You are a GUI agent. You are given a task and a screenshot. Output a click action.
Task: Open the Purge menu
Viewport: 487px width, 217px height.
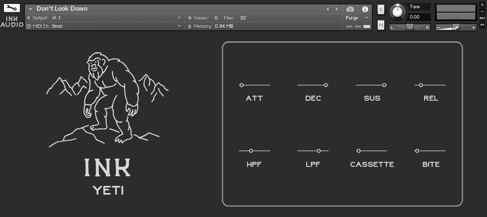[357, 18]
